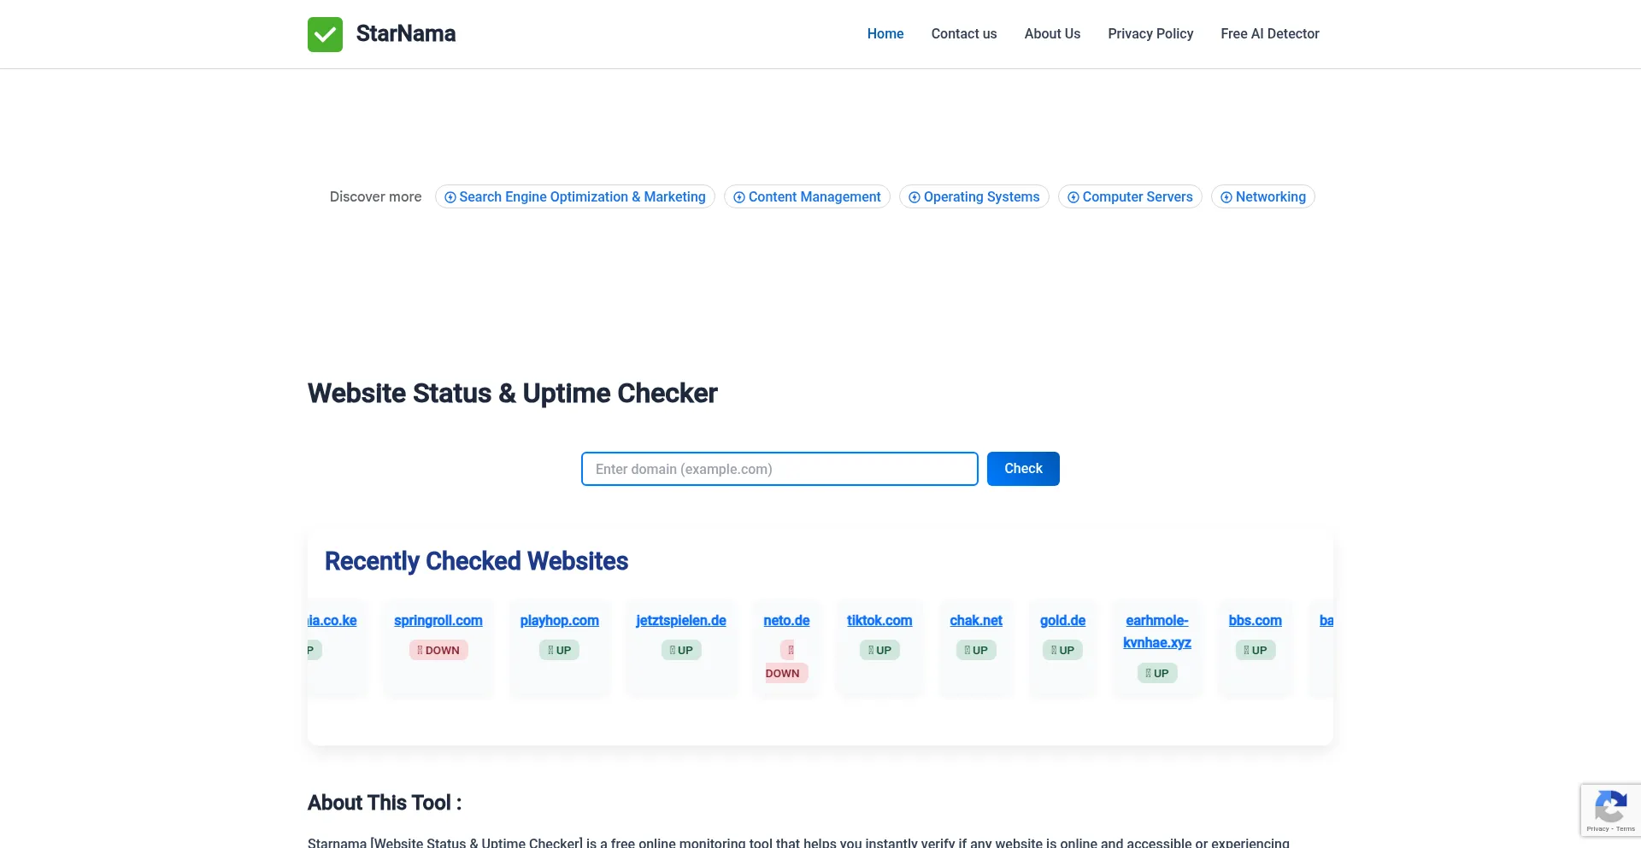Click the domain entry input field

tap(779, 469)
